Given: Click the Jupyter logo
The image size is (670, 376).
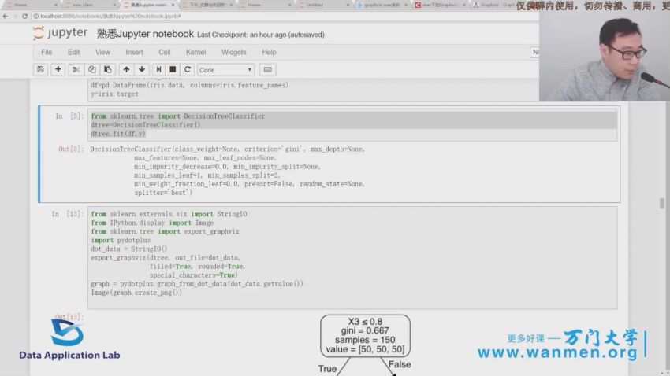Looking at the screenshot, I should (x=60, y=33).
